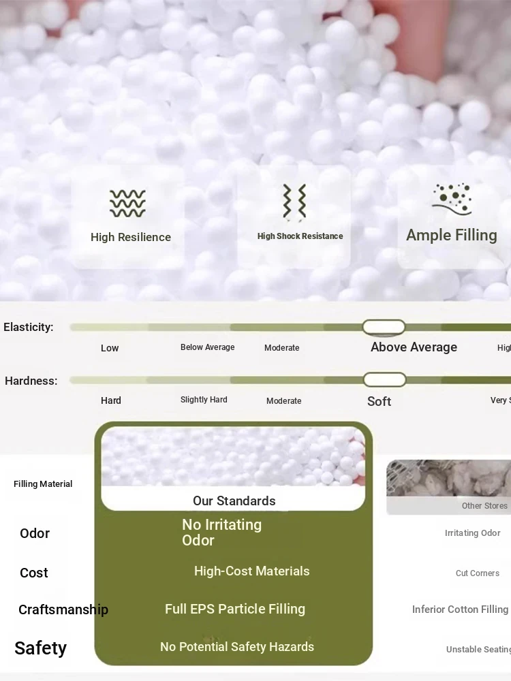This screenshot has height=681, width=511.
Task: Click the High Resilience wave icon
Action: point(127,204)
